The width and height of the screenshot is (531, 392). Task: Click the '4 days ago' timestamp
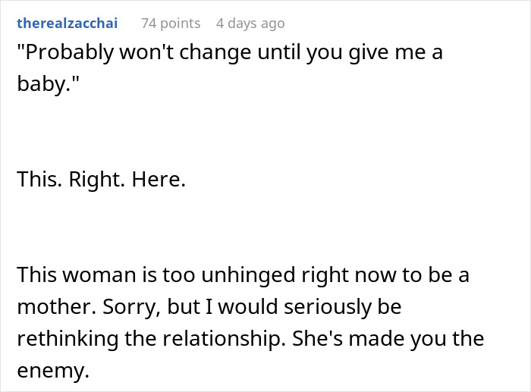click(x=250, y=24)
